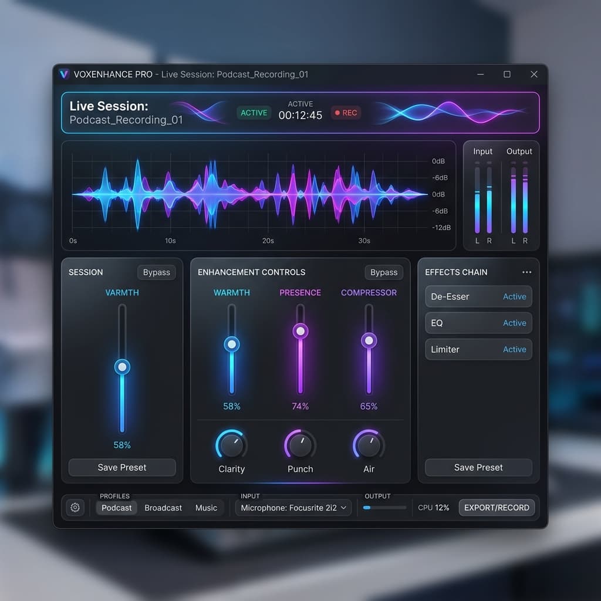This screenshot has height=601, width=601.
Task: Click the -12dB waveform scale label
Action: (441, 228)
